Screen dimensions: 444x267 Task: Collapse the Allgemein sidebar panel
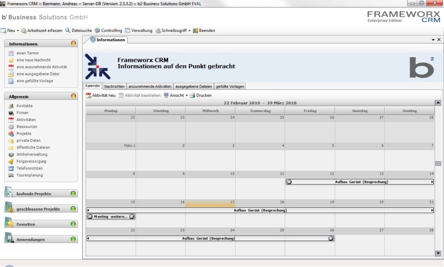click(x=74, y=96)
